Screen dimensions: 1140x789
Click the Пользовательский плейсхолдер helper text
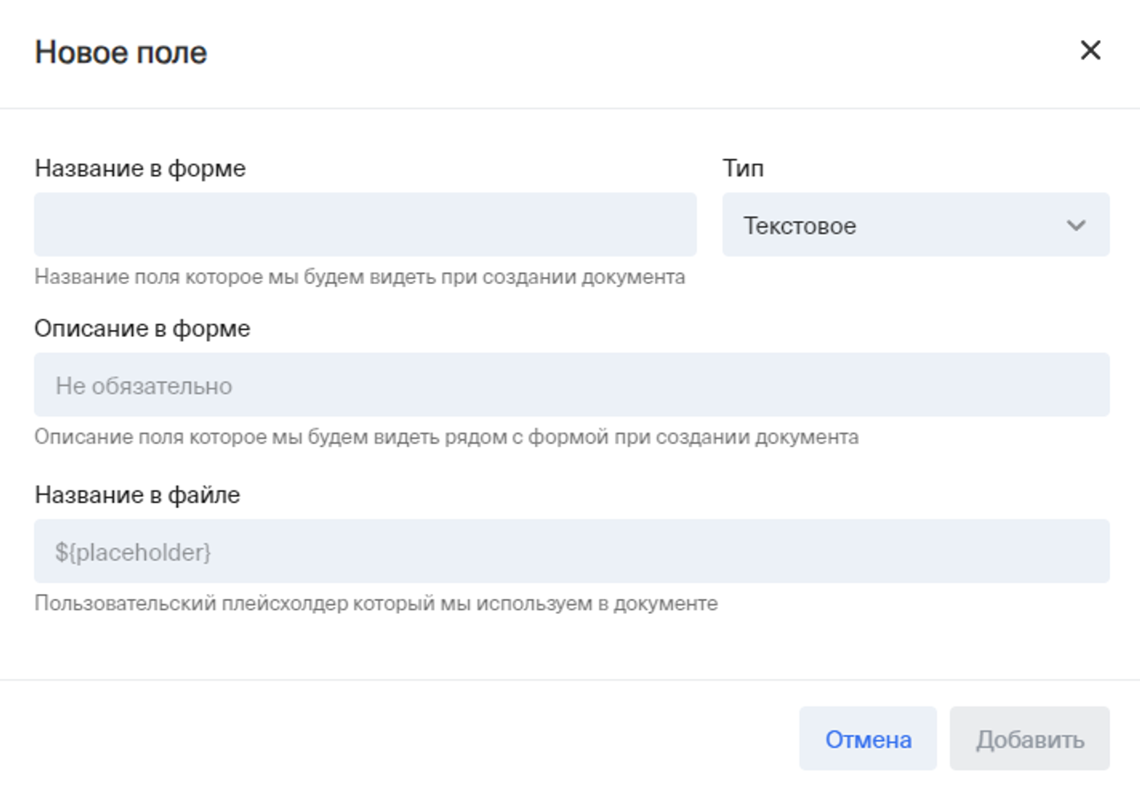(x=376, y=604)
